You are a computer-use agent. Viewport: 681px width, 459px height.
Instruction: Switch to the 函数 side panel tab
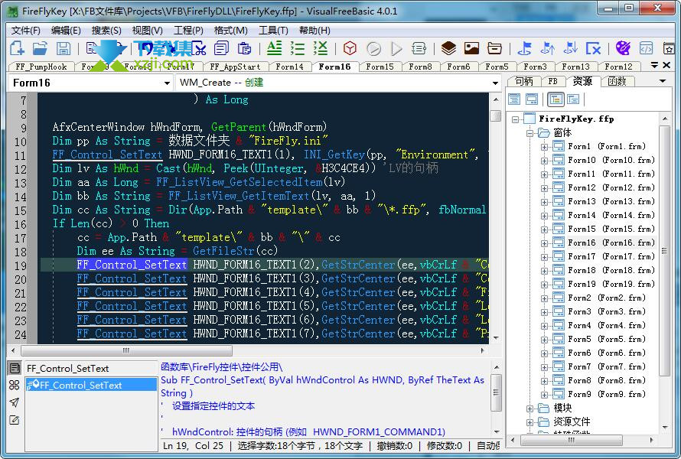pos(617,81)
